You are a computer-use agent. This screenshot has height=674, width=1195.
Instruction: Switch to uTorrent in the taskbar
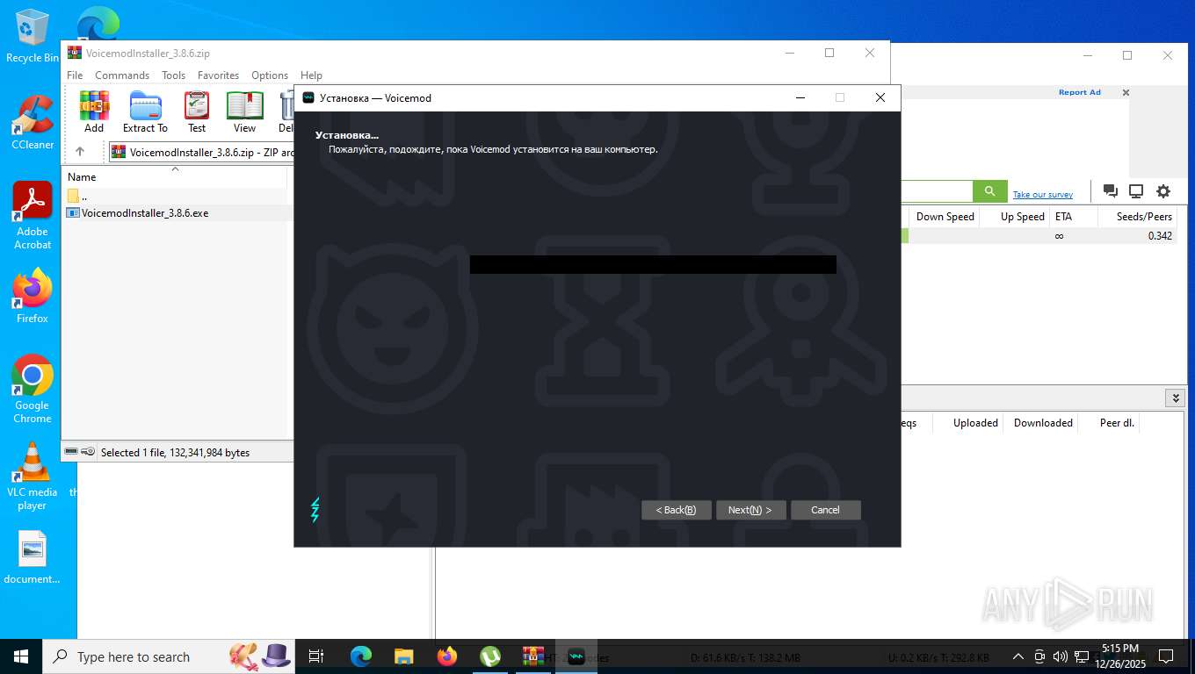[490, 656]
